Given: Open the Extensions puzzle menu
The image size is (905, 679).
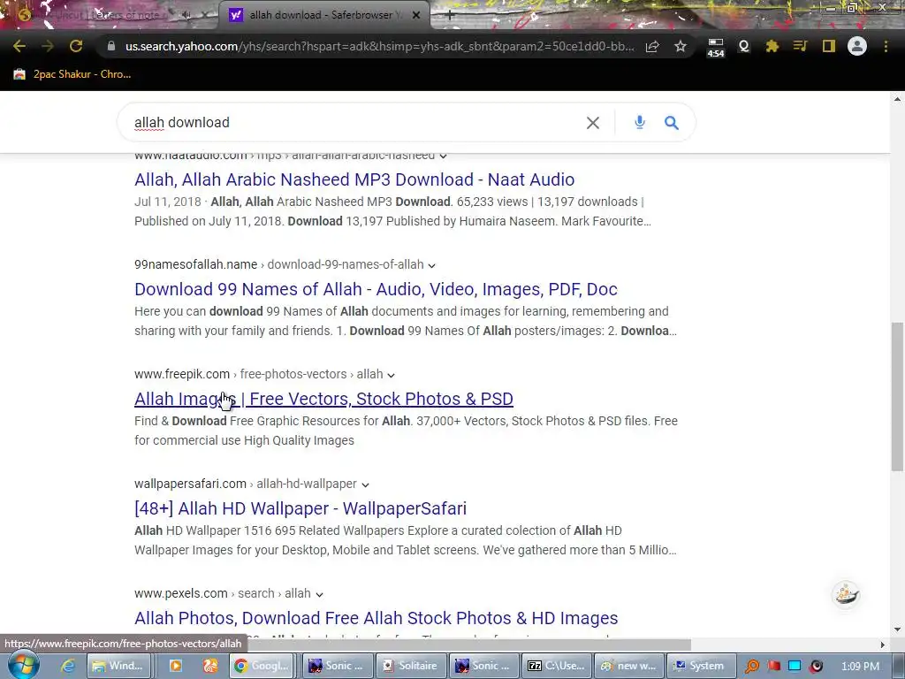Looking at the screenshot, I should [772, 46].
